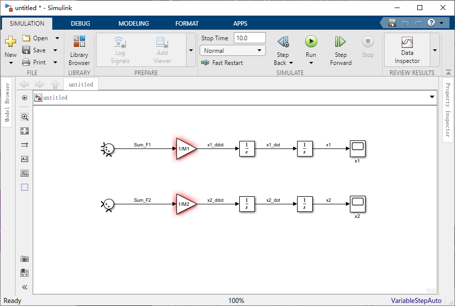Open the Library Browser
Image resolution: width=455 pixels, height=306 pixels.
click(x=79, y=50)
